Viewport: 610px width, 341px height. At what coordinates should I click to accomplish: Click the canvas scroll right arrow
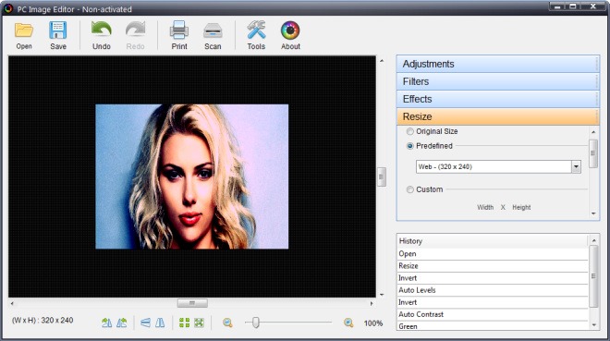372,303
